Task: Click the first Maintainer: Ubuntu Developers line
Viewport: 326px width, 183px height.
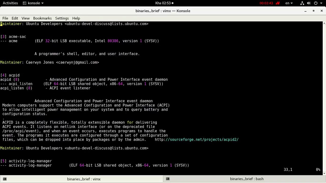Action: click(74, 24)
